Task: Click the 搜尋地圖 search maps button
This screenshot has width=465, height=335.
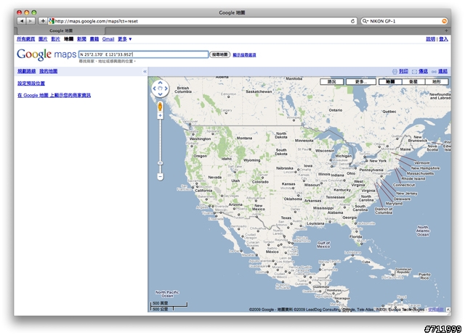Action: 219,55
